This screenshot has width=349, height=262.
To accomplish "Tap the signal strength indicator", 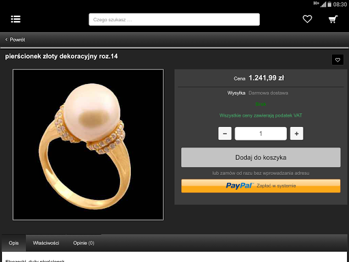I will 323,4.
